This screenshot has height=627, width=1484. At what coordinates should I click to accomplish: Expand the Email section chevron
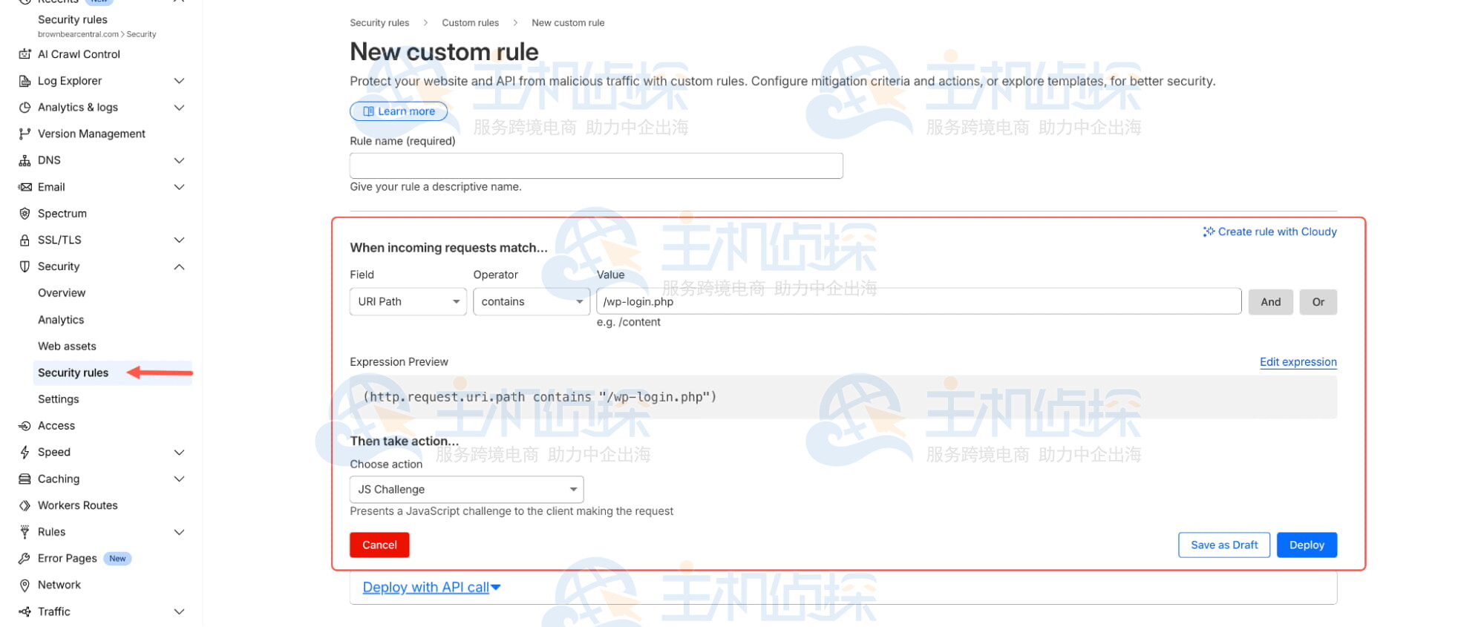[179, 187]
